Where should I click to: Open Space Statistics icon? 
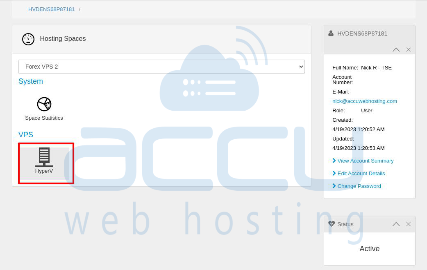[44, 109]
